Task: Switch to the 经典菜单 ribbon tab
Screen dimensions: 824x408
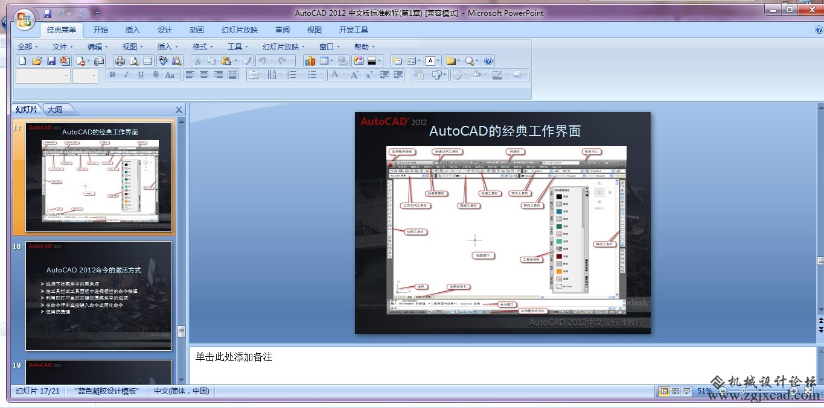Action: coord(62,30)
